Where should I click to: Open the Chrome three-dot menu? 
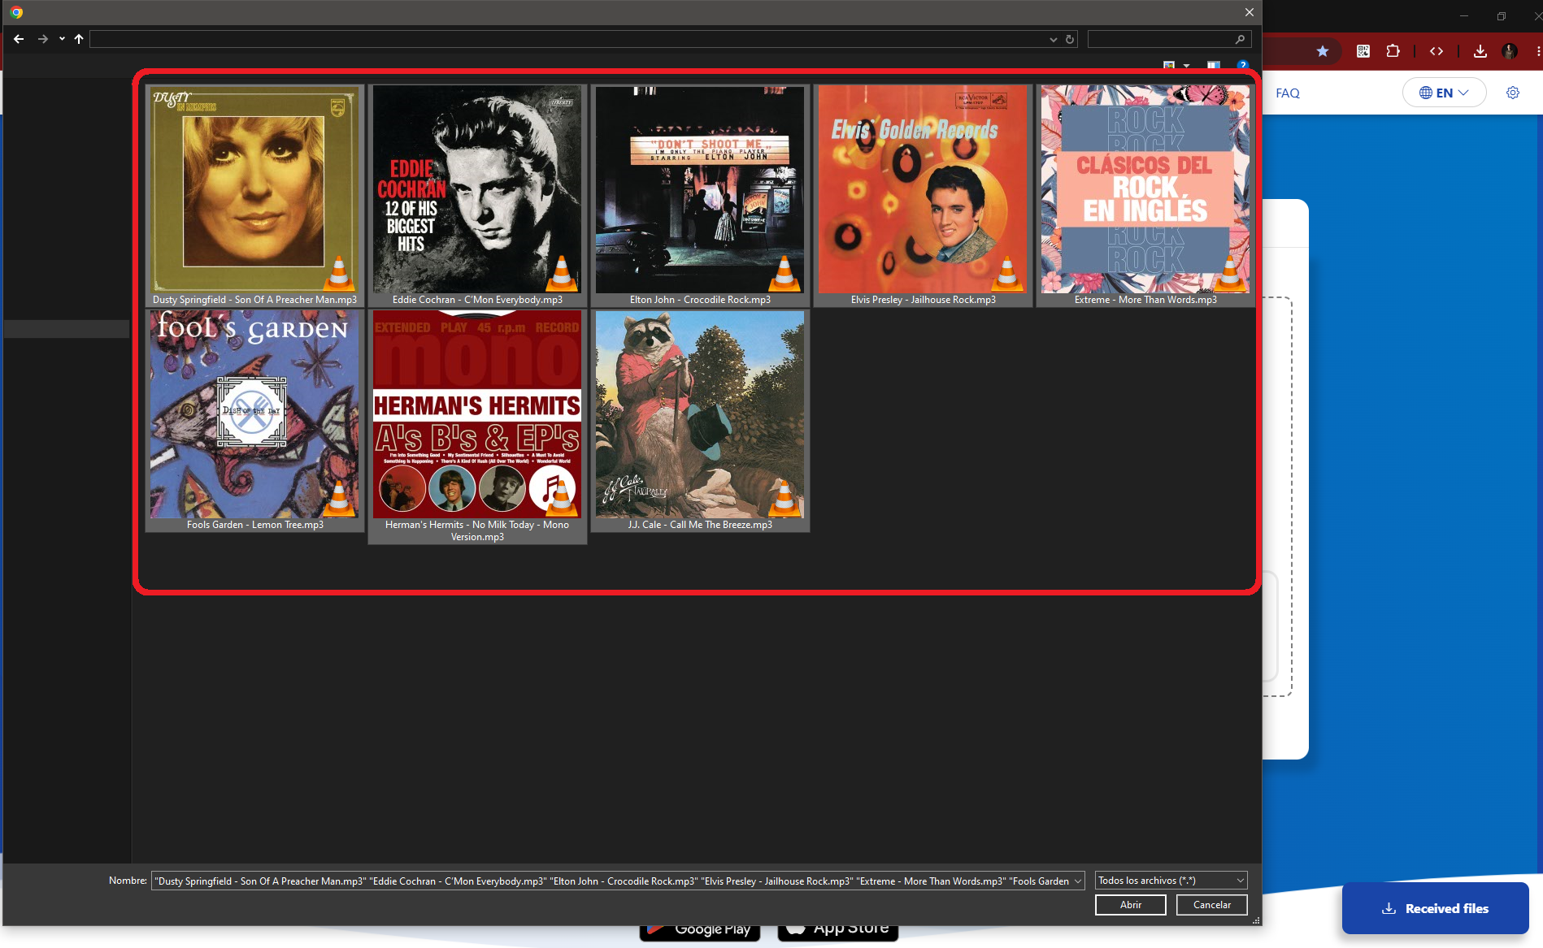pos(1538,51)
